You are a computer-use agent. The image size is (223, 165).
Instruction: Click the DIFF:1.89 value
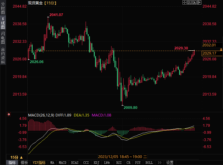63,115
